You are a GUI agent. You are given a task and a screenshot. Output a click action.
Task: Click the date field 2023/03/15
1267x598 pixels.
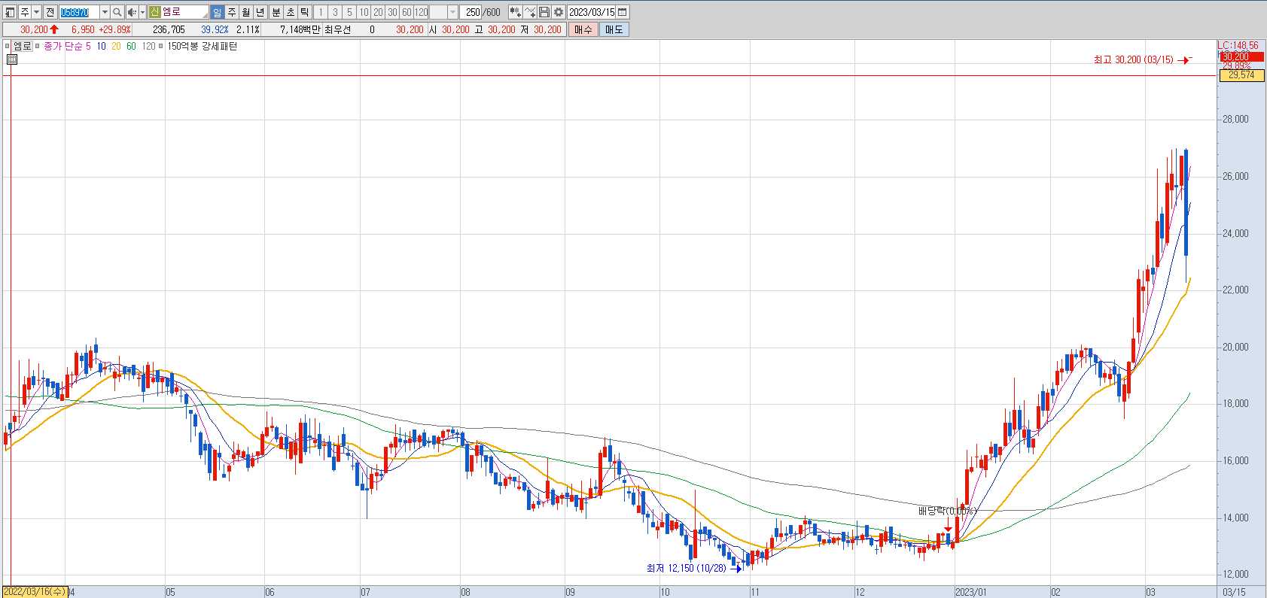pyautogui.click(x=592, y=12)
